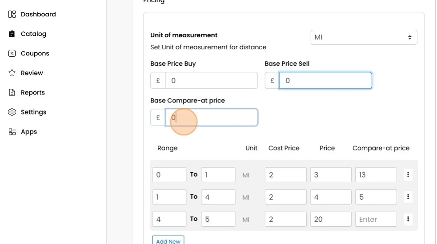Image resolution: width=437 pixels, height=244 pixels.
Task: Click the Base Compare-at price field
Action: click(211, 118)
